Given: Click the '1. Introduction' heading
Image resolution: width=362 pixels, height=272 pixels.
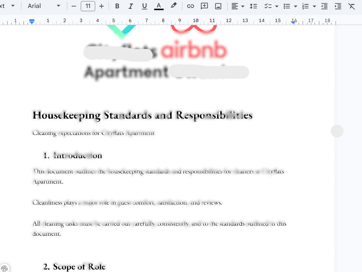Looking at the screenshot, I should coord(73,156).
